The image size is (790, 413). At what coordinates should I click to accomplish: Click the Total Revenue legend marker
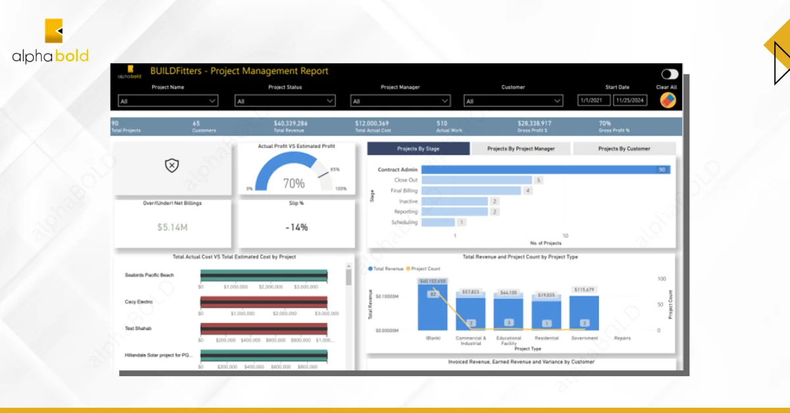(371, 269)
